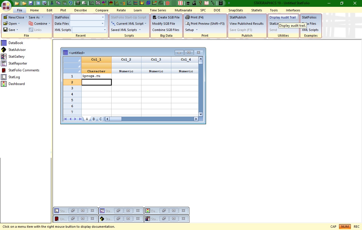Click the red gear icon

(167, 3)
